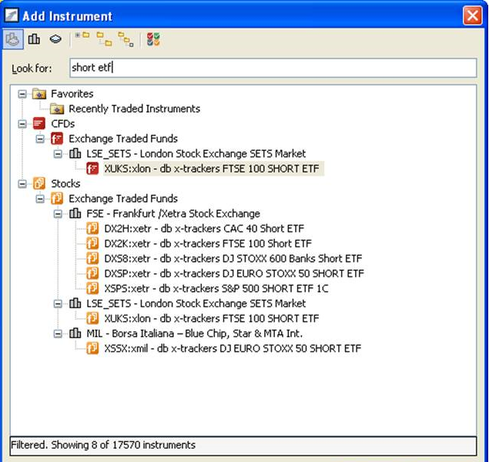Screen dimensions: 489x462
Task: Select XSPS:xetr S&P 500 SHORT ETF 1C
Action: [216, 288]
